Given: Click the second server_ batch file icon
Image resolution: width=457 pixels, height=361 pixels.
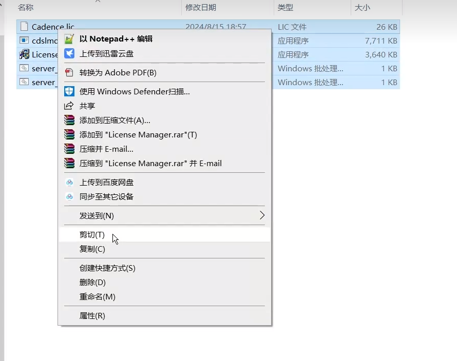Looking at the screenshot, I should [x=24, y=82].
